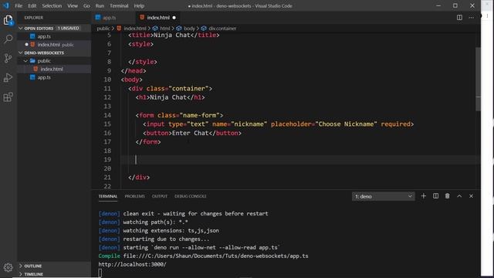Click 'public' in the breadcrumb
Screen dimensions: 494x278
point(103,29)
